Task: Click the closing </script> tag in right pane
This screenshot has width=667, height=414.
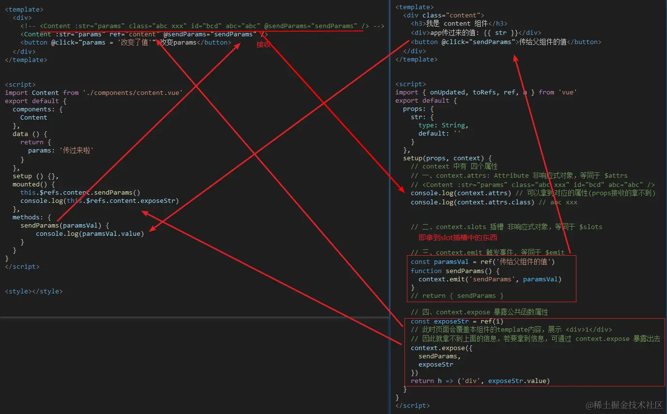Action: tap(412, 405)
